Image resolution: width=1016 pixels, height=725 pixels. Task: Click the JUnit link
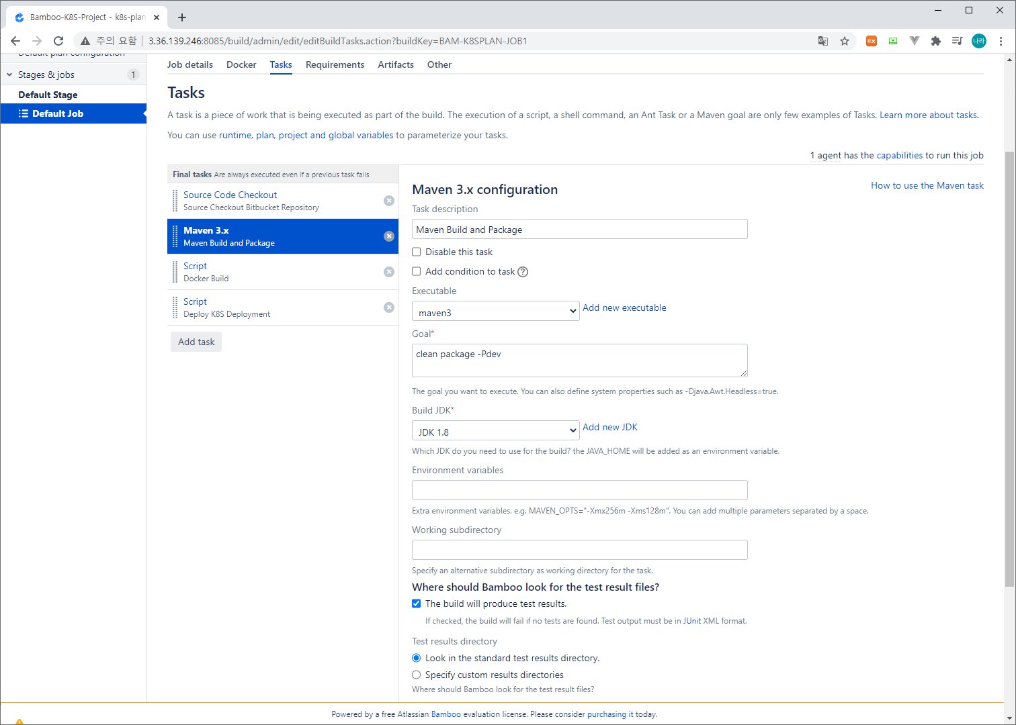tap(692, 621)
